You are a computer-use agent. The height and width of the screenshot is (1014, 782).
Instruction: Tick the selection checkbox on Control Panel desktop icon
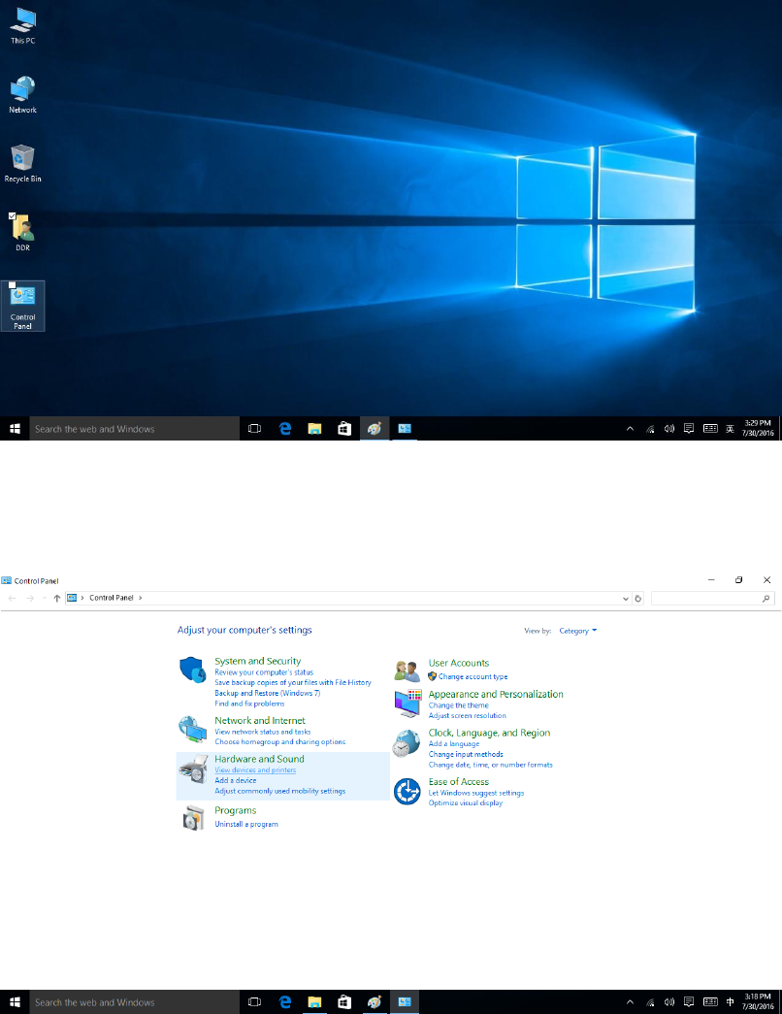(12, 285)
